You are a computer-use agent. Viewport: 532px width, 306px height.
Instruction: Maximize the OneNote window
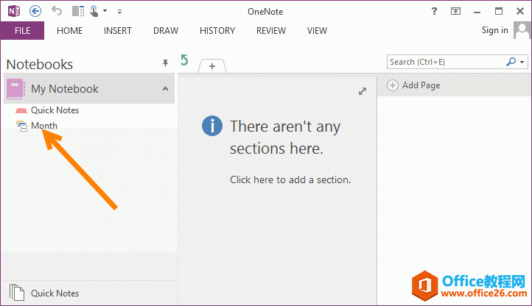[x=499, y=11]
